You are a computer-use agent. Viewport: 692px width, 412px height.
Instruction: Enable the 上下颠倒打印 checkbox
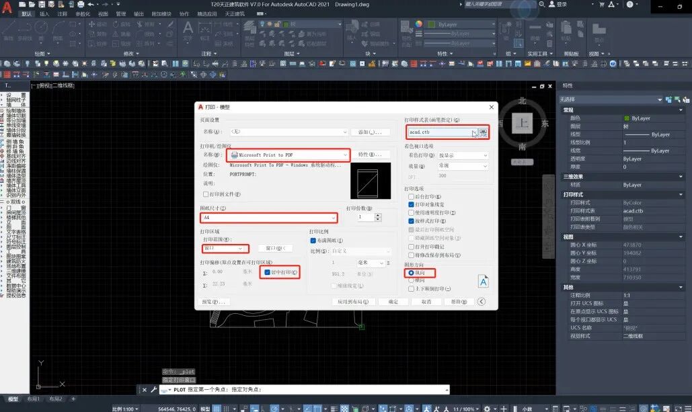pos(411,288)
